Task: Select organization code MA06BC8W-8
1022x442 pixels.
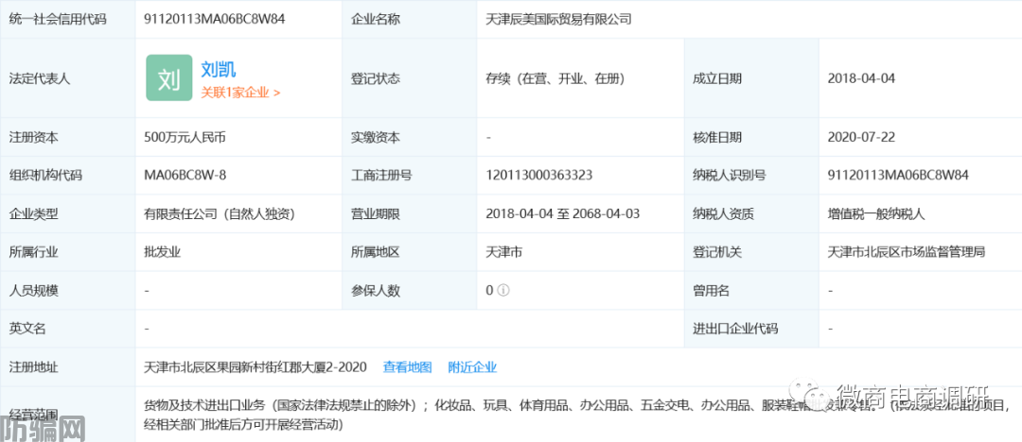Action: coord(185,175)
